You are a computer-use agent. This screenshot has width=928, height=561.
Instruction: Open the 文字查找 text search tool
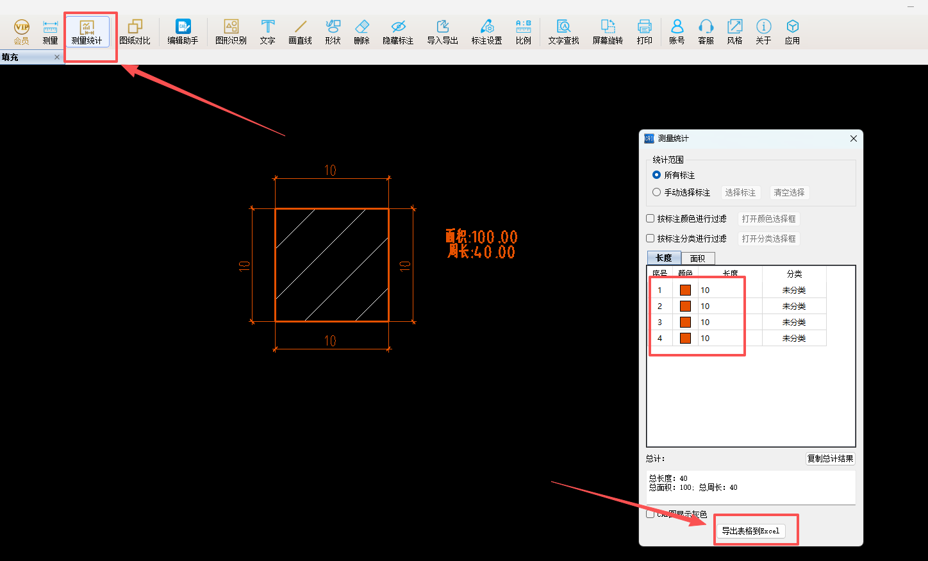563,31
